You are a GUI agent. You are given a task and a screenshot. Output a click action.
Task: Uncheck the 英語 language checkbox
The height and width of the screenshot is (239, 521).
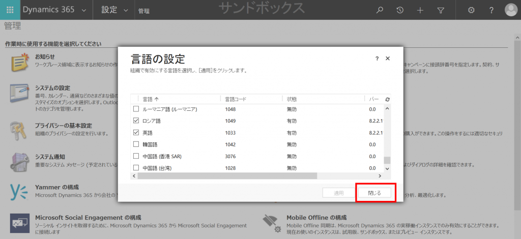[x=136, y=132]
